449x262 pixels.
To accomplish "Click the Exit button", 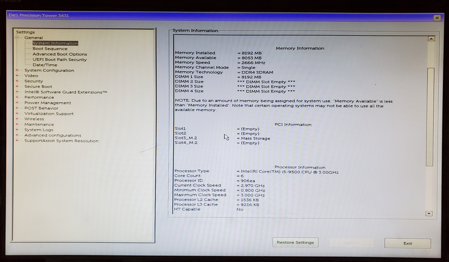I will point(407,243).
